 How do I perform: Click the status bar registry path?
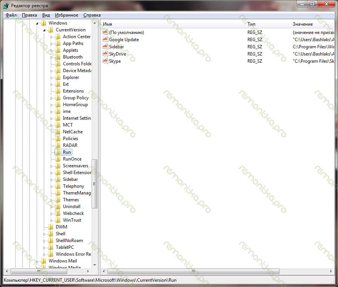click(x=90, y=280)
